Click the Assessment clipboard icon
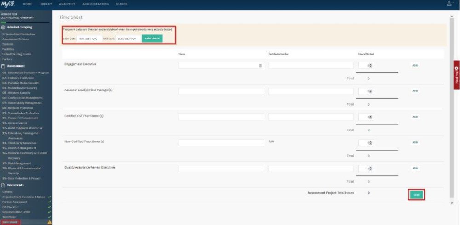The width and height of the screenshot is (460, 225). [3, 66]
